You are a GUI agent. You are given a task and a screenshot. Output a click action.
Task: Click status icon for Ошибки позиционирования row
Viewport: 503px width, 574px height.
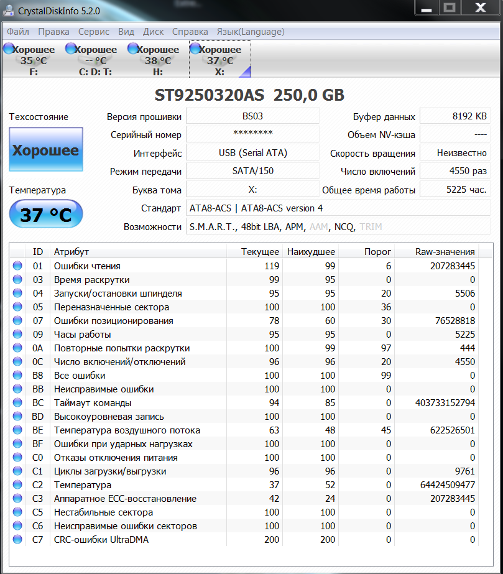[x=17, y=320]
